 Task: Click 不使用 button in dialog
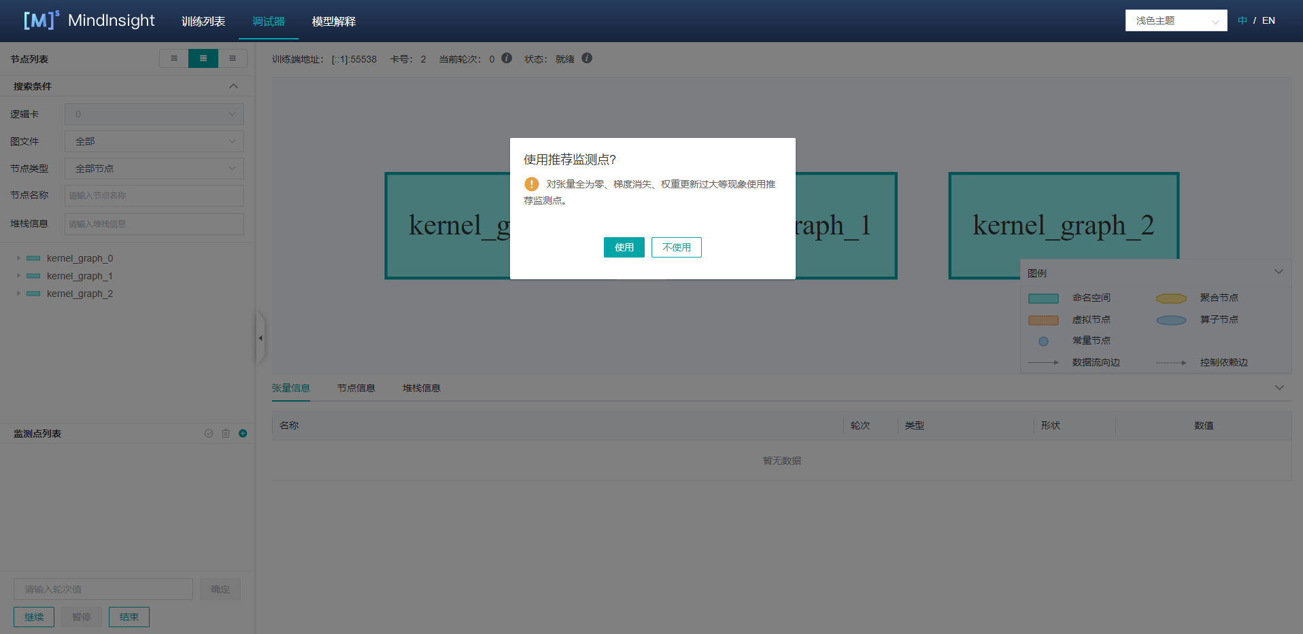[676, 247]
